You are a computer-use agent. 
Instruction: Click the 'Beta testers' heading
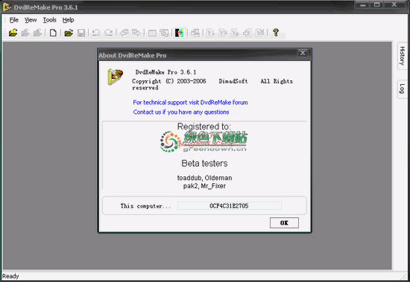pyautogui.click(x=204, y=164)
